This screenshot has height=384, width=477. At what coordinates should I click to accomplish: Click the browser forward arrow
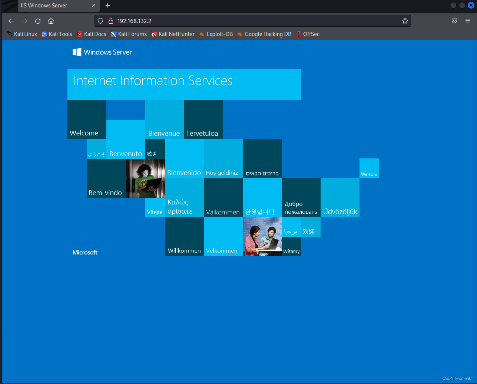point(24,21)
